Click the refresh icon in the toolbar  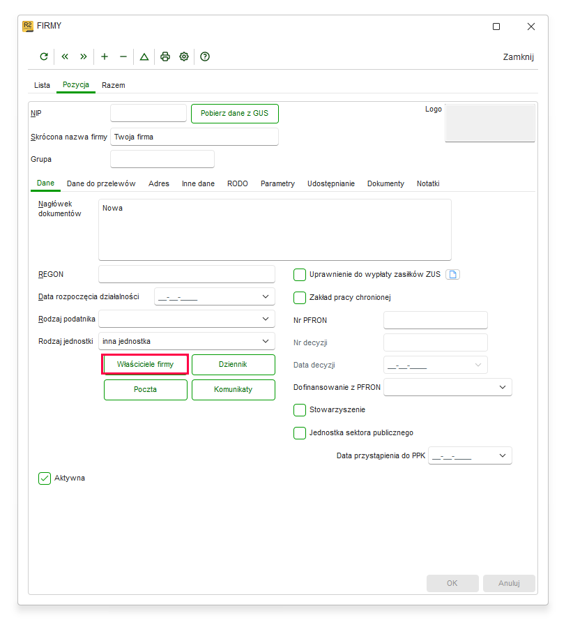tap(44, 56)
